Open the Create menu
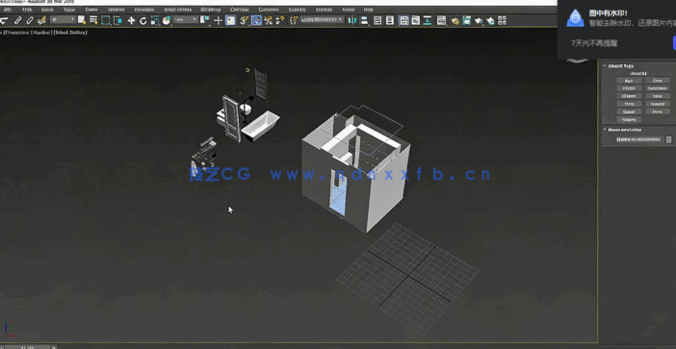The image size is (676, 349). pos(91,10)
